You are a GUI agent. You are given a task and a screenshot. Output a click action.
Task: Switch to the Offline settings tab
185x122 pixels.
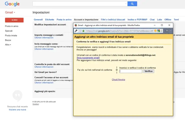168,19
